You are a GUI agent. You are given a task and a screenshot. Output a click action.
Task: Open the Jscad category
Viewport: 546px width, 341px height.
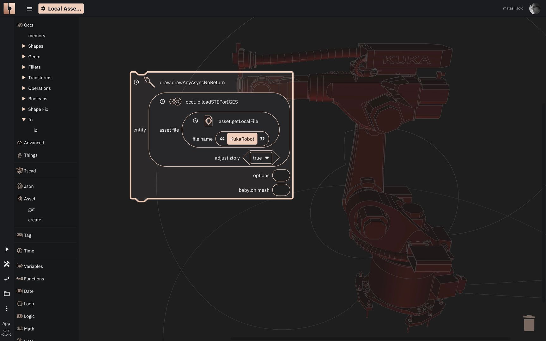(x=30, y=171)
